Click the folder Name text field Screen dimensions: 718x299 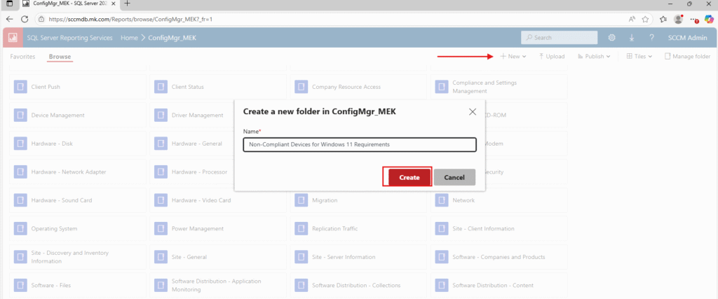359,144
